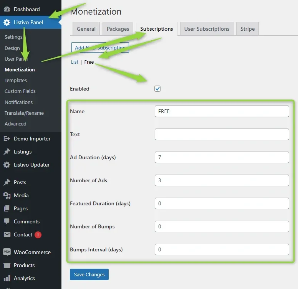Select the Subscriptions tab

point(157,29)
